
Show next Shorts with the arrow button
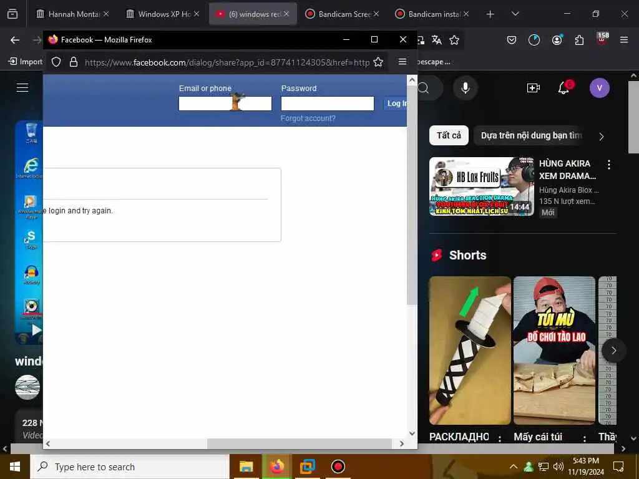(x=613, y=351)
